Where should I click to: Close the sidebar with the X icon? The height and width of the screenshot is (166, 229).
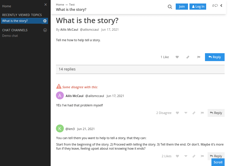tap(46, 5)
